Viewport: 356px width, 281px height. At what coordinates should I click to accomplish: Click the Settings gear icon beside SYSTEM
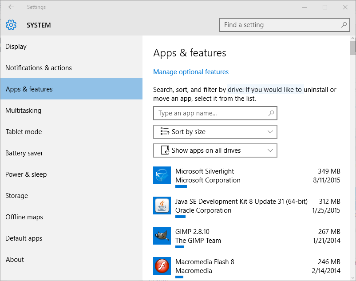point(11,25)
